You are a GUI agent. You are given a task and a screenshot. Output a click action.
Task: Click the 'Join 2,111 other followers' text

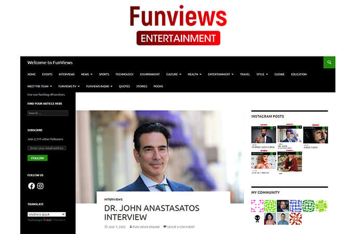45,139
